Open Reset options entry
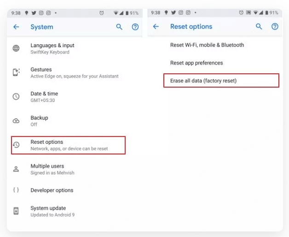The image size is (289, 237). coord(68,145)
